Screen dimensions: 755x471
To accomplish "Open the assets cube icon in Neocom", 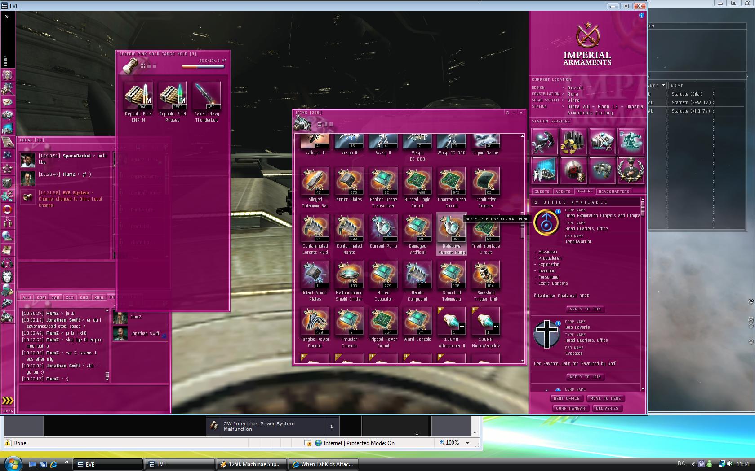I will 8,183.
